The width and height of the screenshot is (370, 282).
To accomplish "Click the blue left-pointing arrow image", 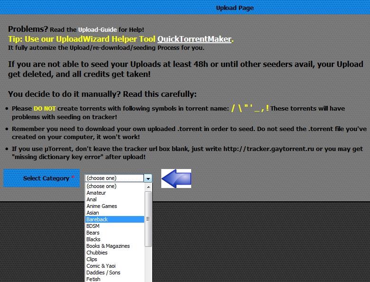I will pyautogui.click(x=176, y=179).
